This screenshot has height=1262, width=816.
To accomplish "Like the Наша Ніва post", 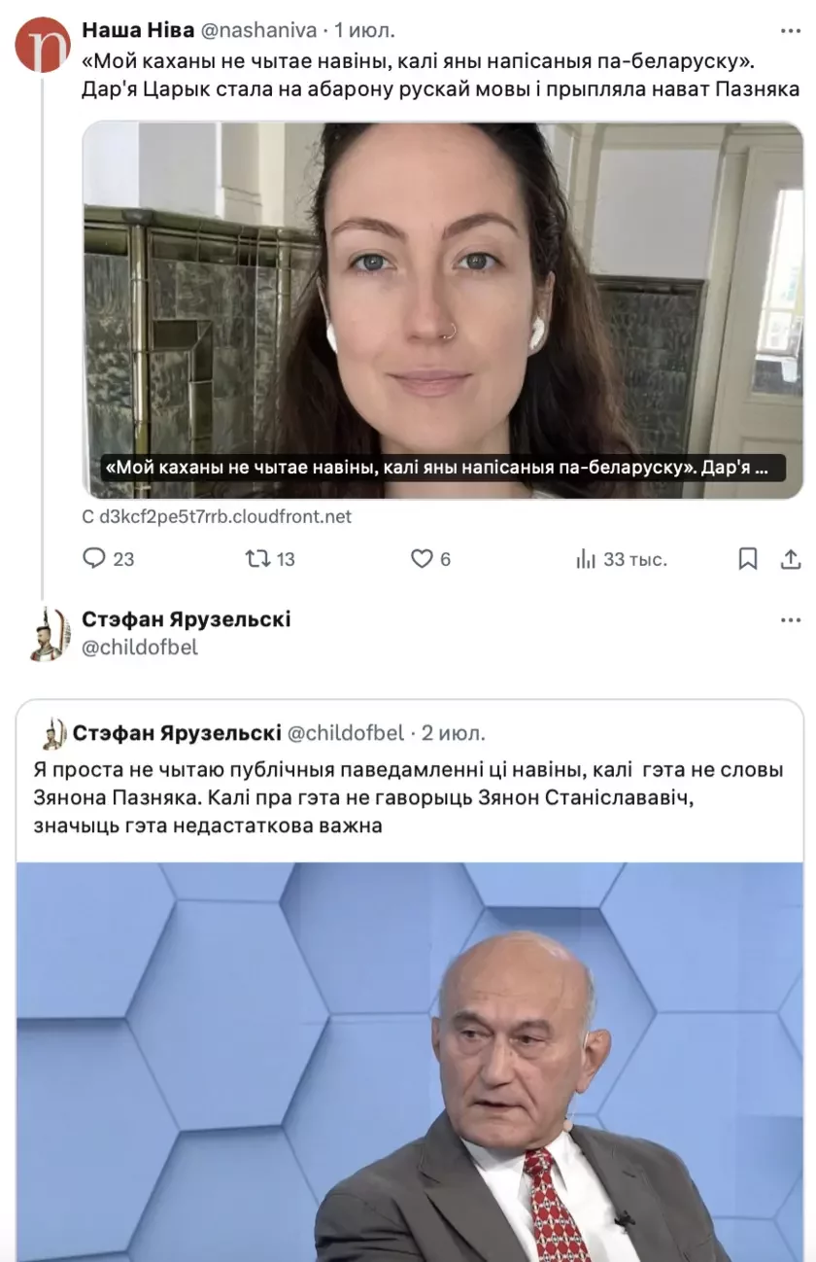I will [x=421, y=559].
